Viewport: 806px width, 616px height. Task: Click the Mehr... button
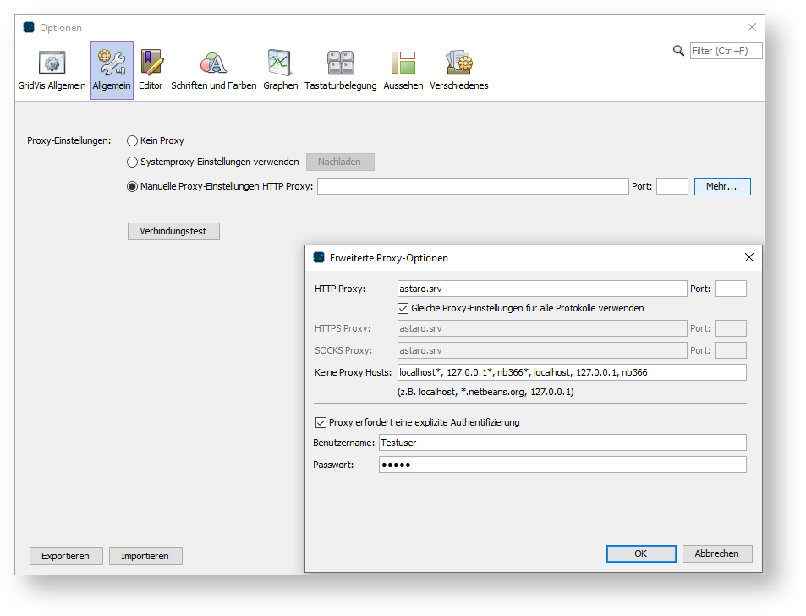(721, 186)
